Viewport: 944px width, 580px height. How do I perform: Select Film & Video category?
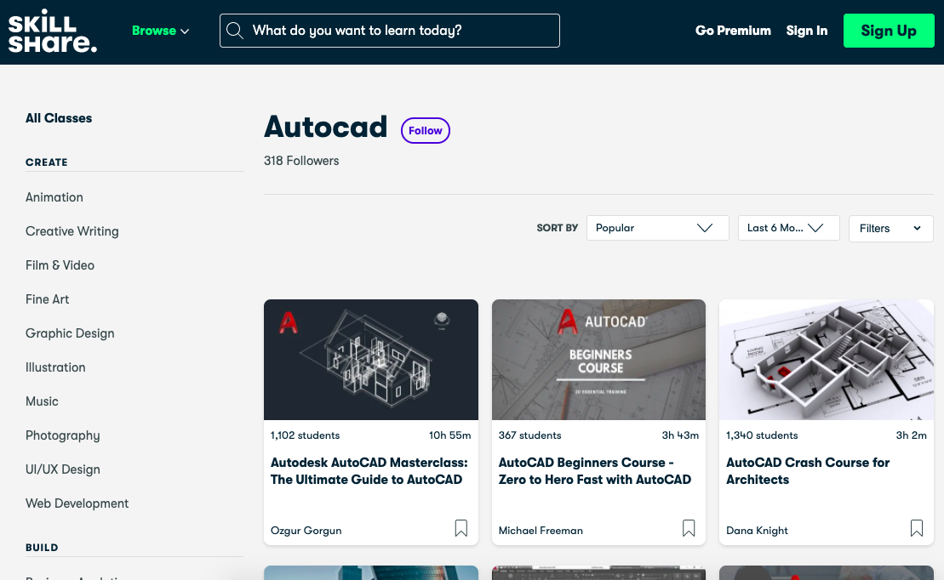(x=60, y=265)
